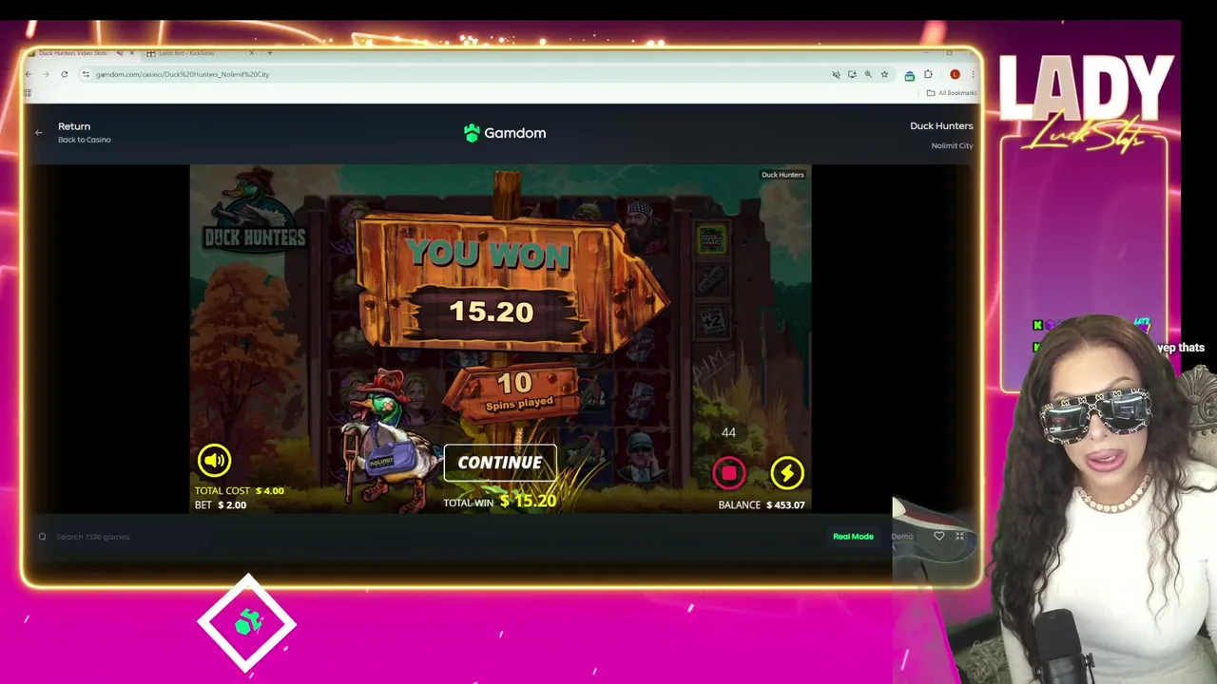Click the 'Duck Hunters' title in the header
Image resolution: width=1217 pixels, height=684 pixels.
coord(941,125)
